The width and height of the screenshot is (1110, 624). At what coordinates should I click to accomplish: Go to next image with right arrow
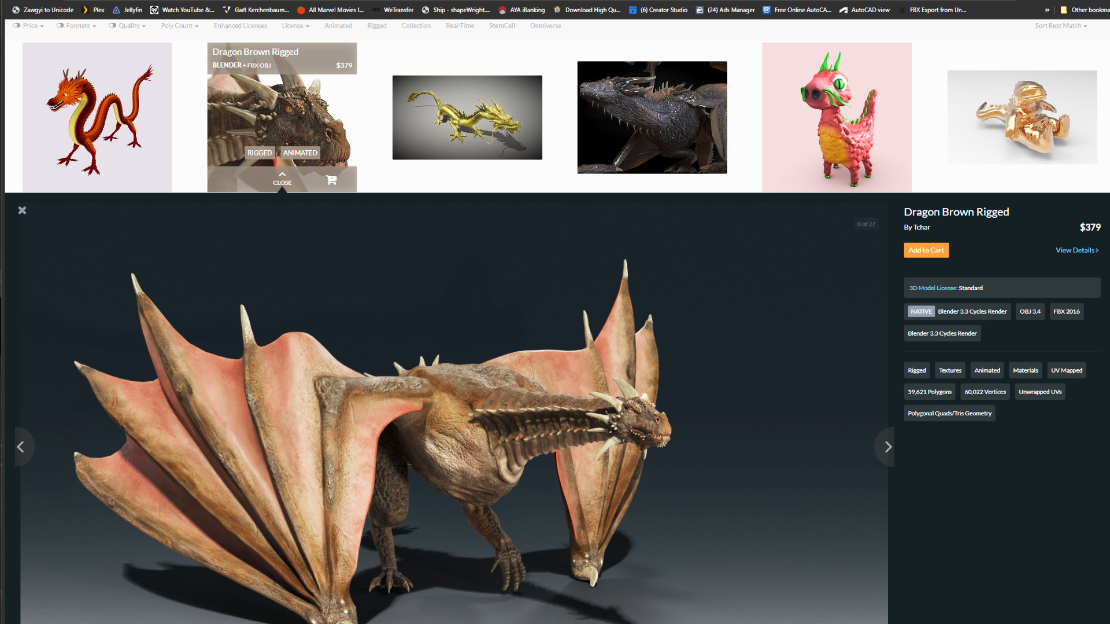coord(887,447)
